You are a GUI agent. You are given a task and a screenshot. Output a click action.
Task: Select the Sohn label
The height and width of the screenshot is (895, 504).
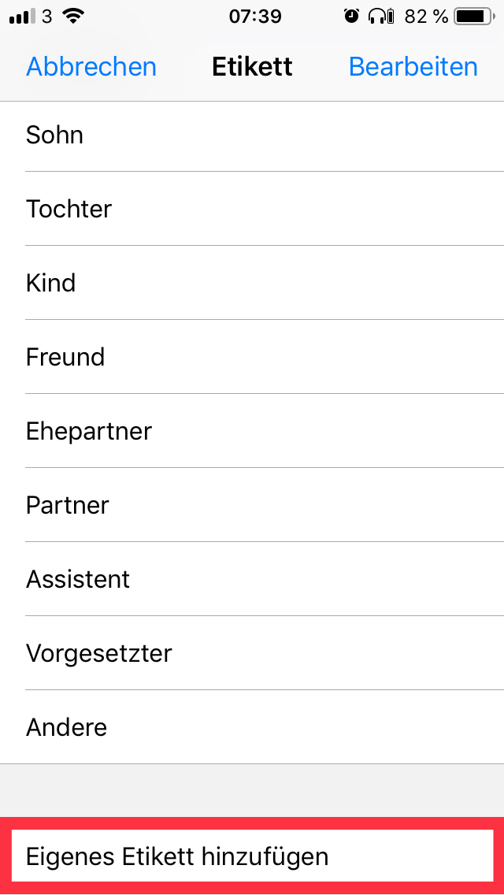click(x=252, y=135)
